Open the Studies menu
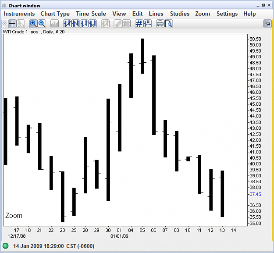This screenshot has width=274, height=253. 180,14
